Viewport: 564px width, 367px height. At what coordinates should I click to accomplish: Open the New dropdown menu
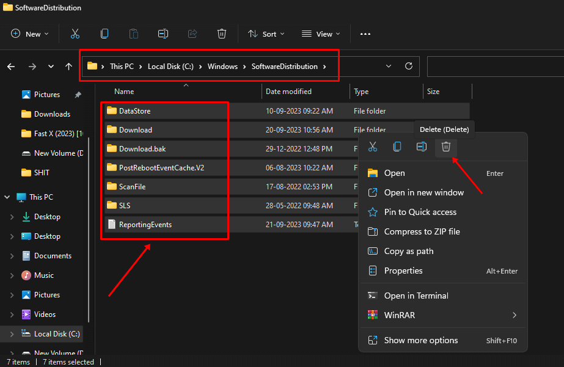coord(30,34)
